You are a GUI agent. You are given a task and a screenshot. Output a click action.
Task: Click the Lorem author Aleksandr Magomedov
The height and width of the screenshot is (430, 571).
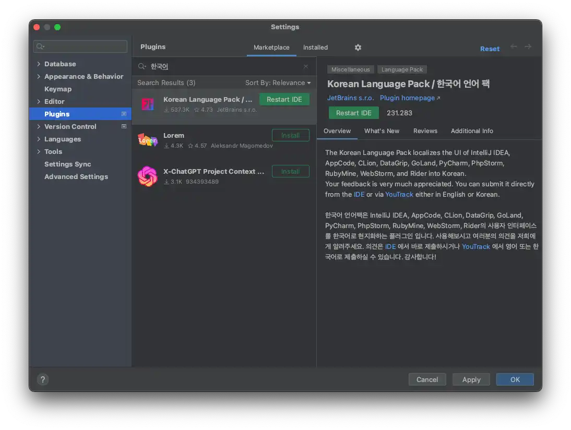[x=242, y=146]
